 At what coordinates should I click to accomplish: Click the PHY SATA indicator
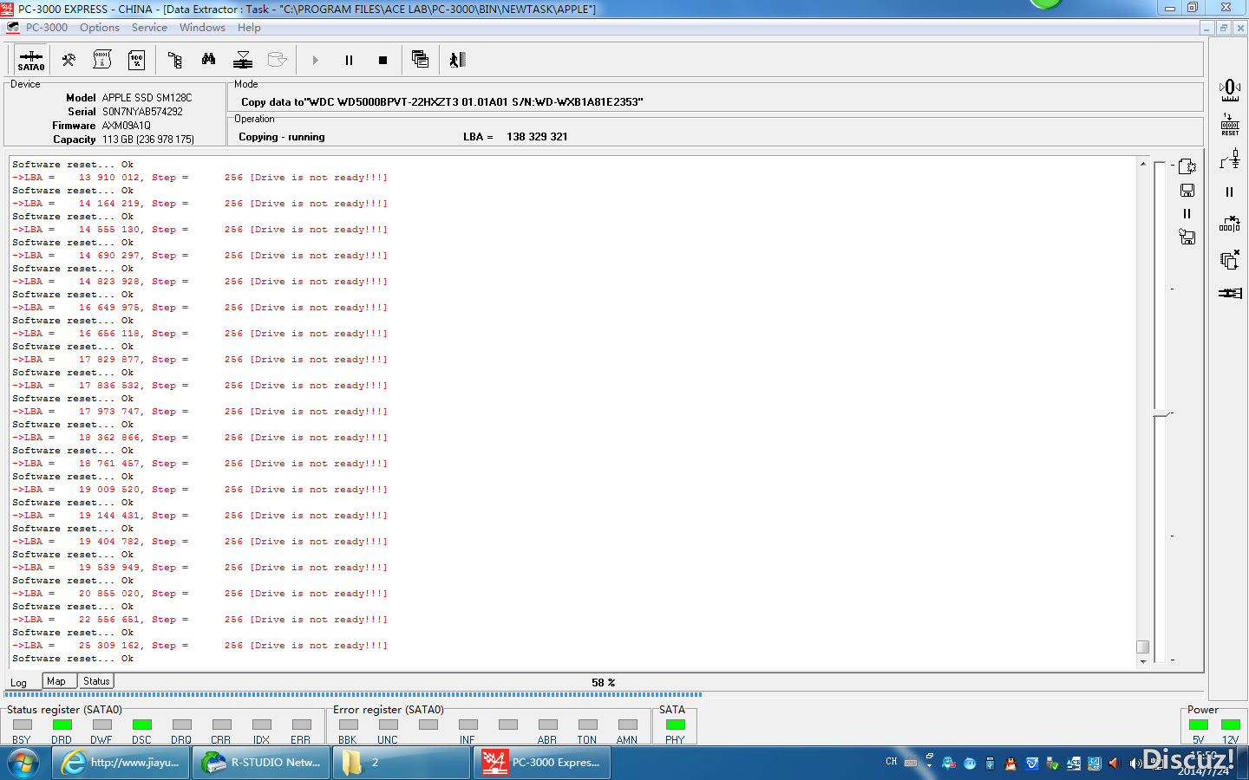675,725
